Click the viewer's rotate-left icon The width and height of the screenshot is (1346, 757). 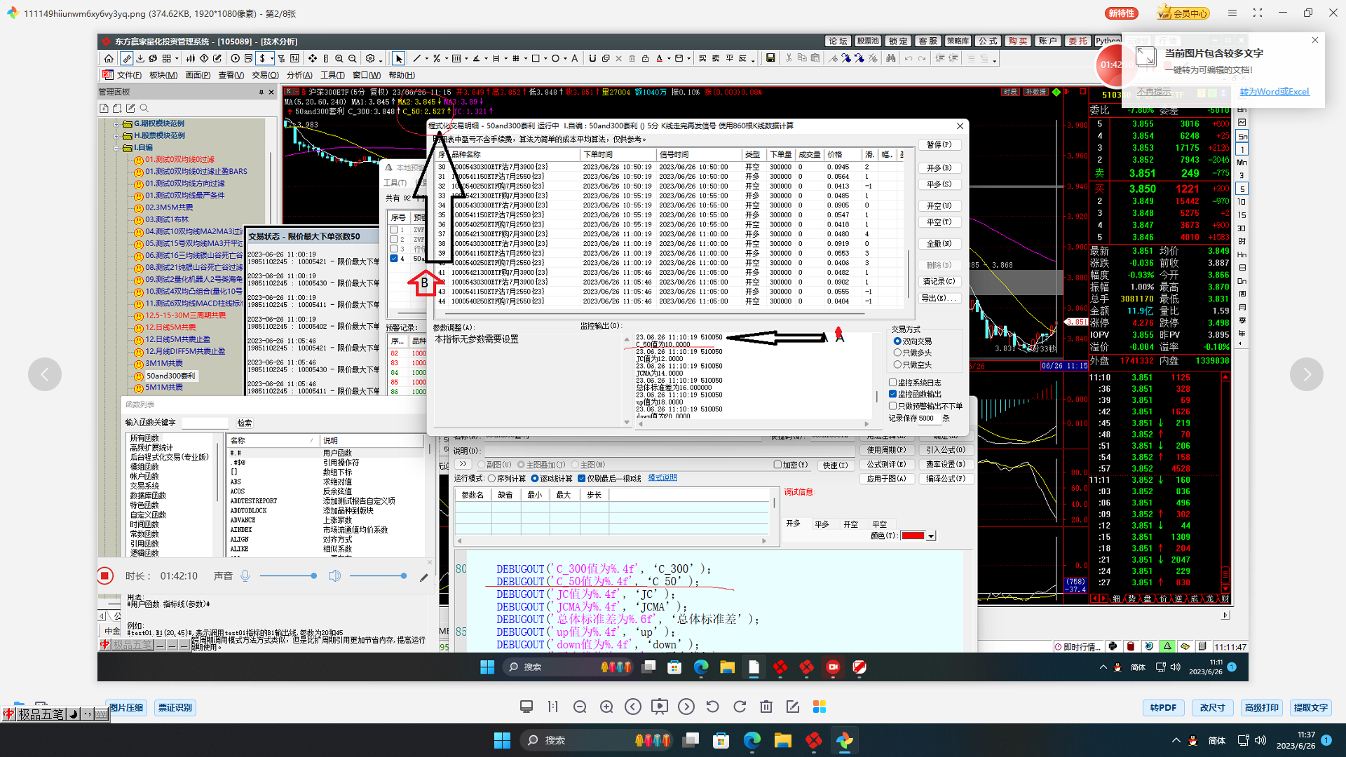[x=713, y=707]
